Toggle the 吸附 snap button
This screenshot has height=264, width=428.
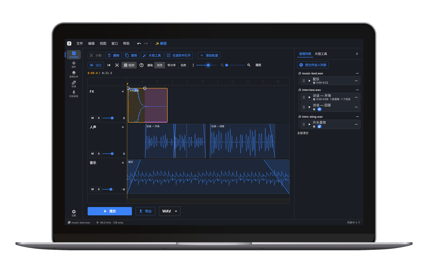pos(129,65)
